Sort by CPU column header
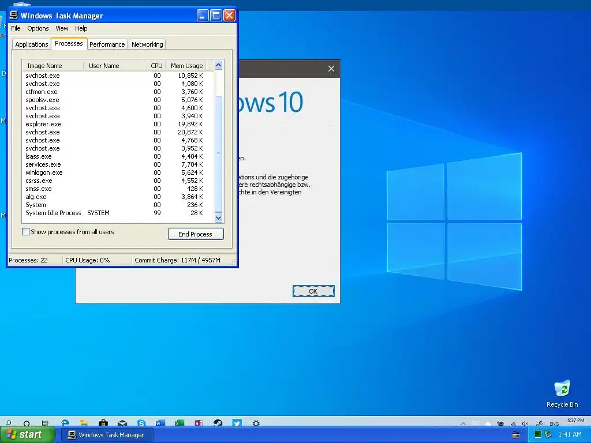 pyautogui.click(x=156, y=66)
